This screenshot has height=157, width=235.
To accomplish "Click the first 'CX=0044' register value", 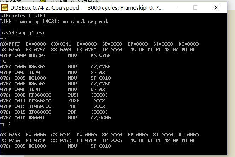I will [x=61, y=44].
